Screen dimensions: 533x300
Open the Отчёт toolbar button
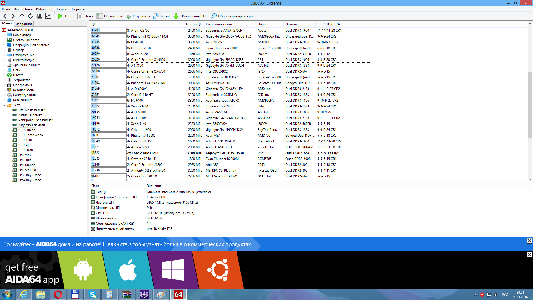(x=85, y=16)
